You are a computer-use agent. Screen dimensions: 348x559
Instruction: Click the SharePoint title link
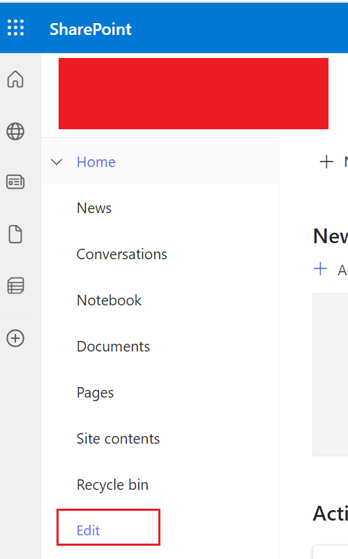pyautogui.click(x=91, y=29)
